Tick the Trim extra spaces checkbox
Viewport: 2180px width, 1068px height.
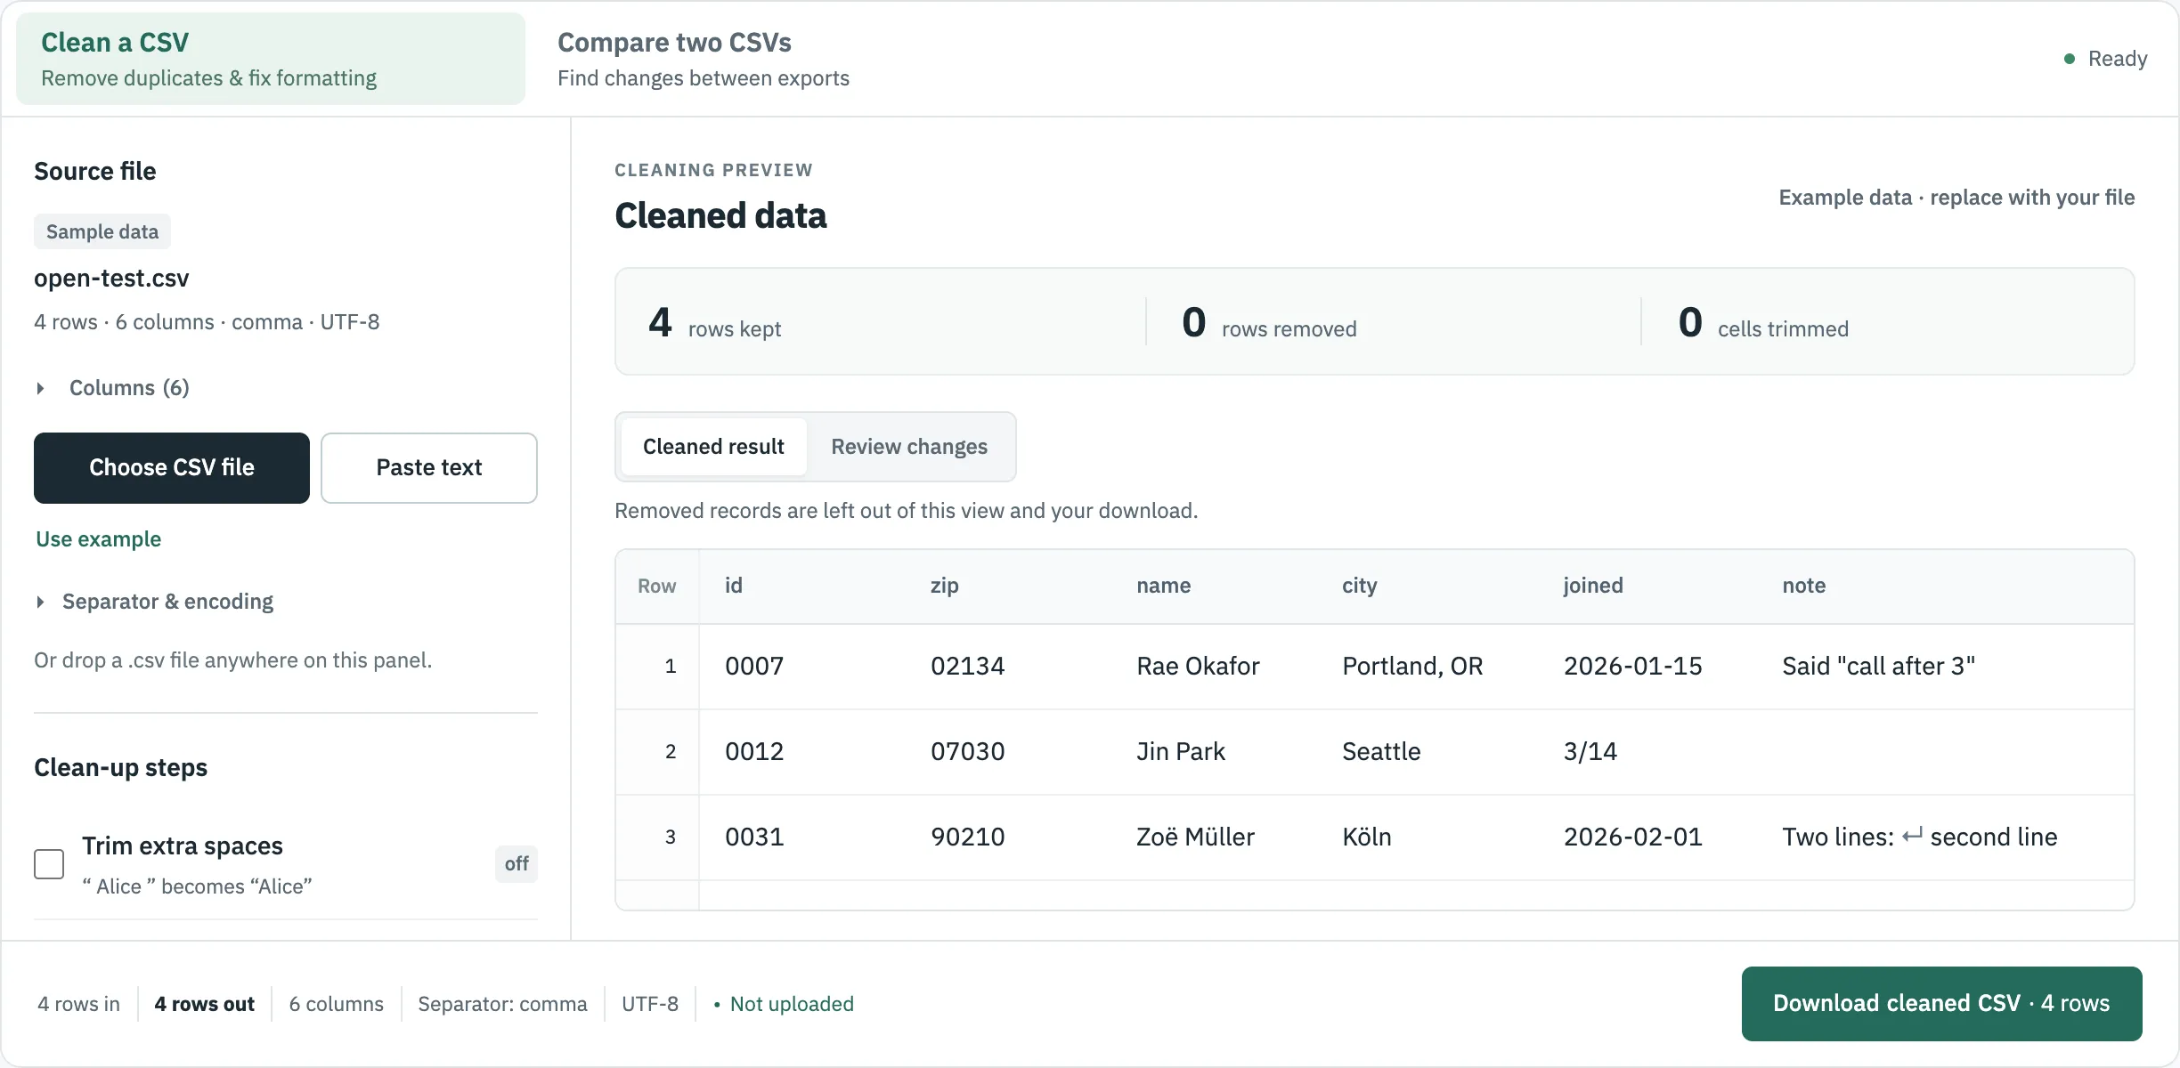tap(49, 863)
